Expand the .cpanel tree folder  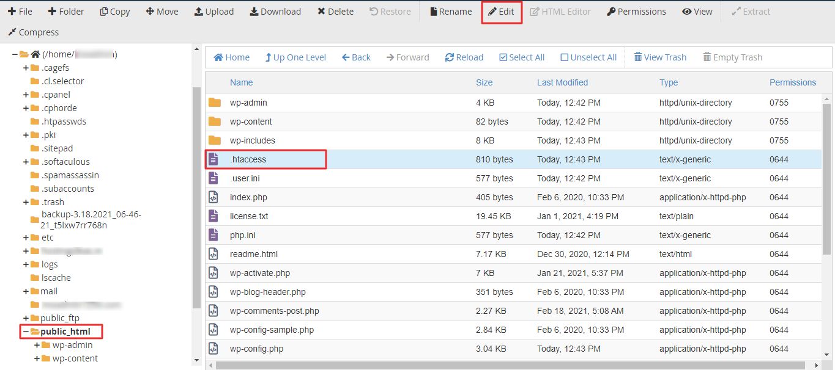[26, 95]
